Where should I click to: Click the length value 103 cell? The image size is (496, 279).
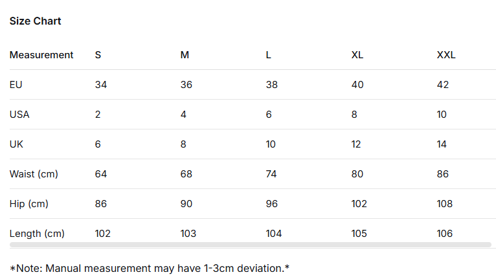pyautogui.click(x=188, y=234)
